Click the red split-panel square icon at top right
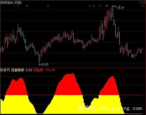This screenshot has width=146, height=115. [x=144, y=2]
